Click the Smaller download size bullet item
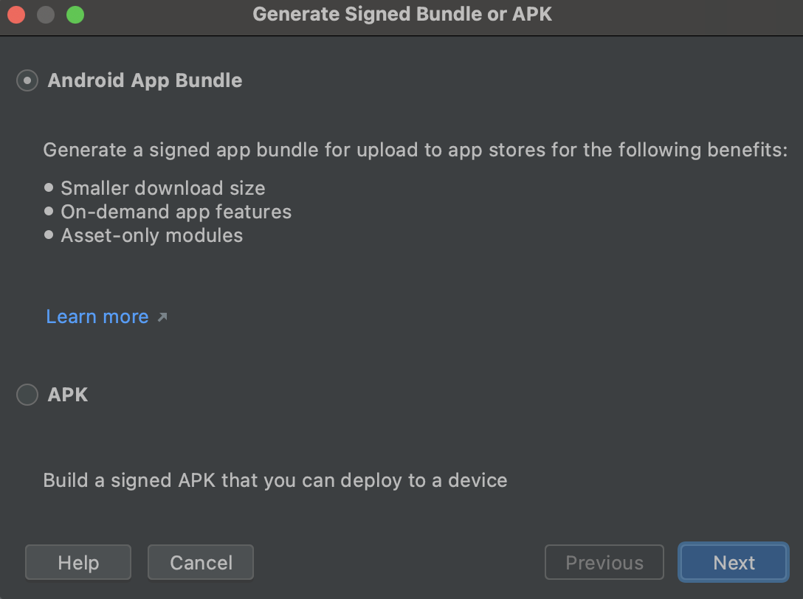Viewport: 803px width, 599px height. click(x=163, y=188)
